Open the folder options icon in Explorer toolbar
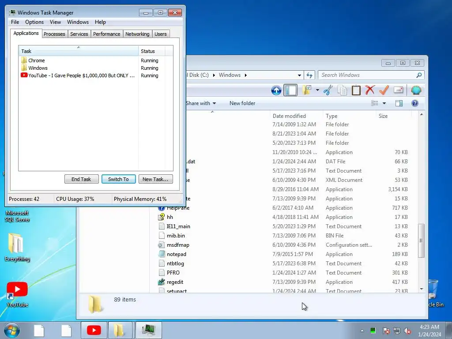This screenshot has height=339, width=452. click(307, 90)
